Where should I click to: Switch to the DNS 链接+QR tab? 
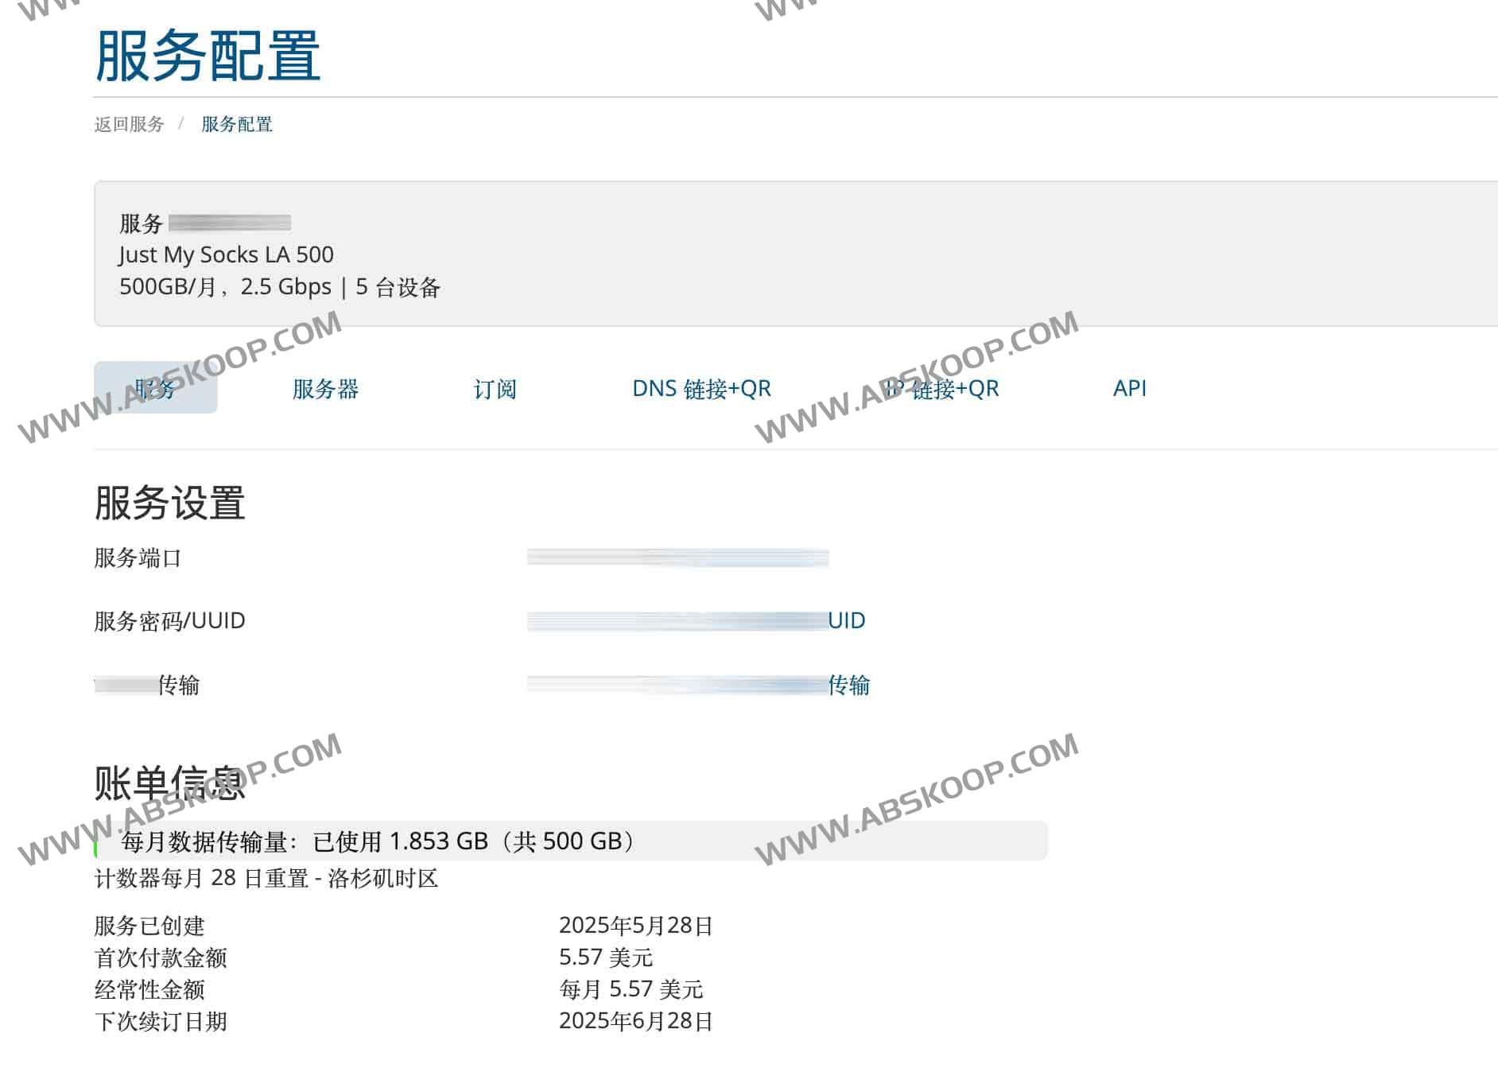[x=700, y=389]
